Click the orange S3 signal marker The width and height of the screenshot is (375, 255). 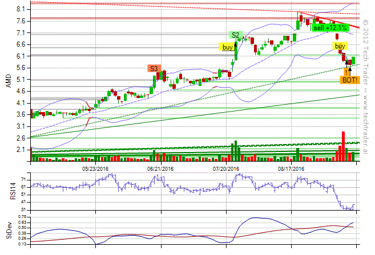[154, 69]
